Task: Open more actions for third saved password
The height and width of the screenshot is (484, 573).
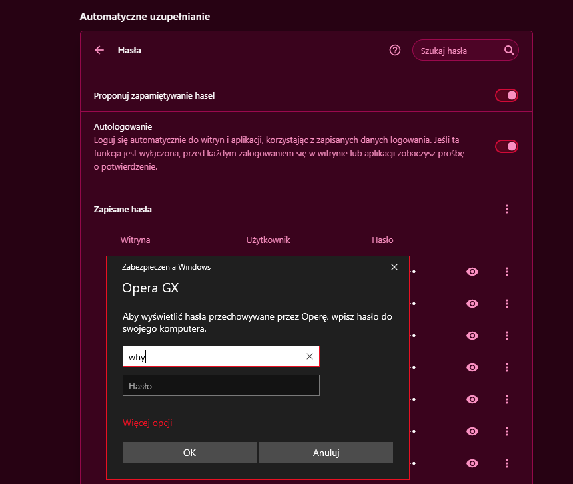Action: [x=507, y=336]
